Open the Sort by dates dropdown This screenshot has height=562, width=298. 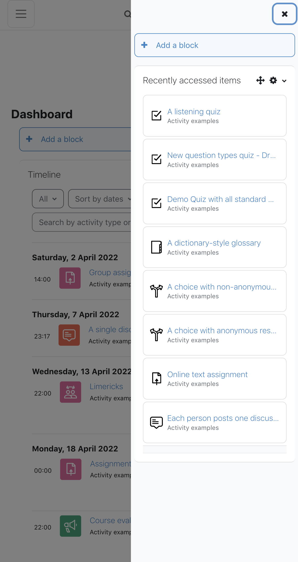click(x=100, y=199)
